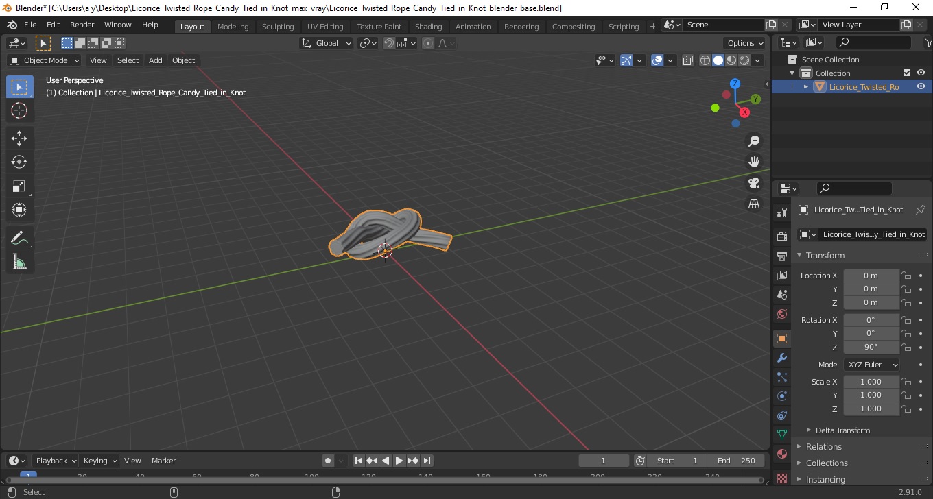Select the Move tool
Image resolution: width=933 pixels, height=499 pixels.
[19, 138]
